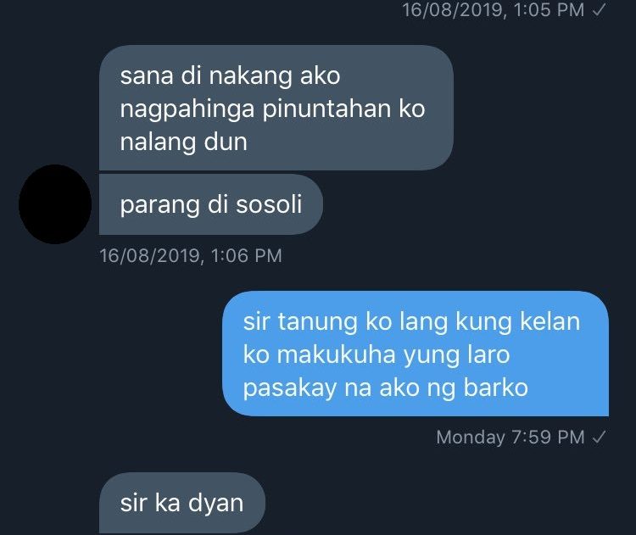This screenshot has height=535, width=636.
Task: Tap the sender's black profile avatar
Action: pos(55,204)
